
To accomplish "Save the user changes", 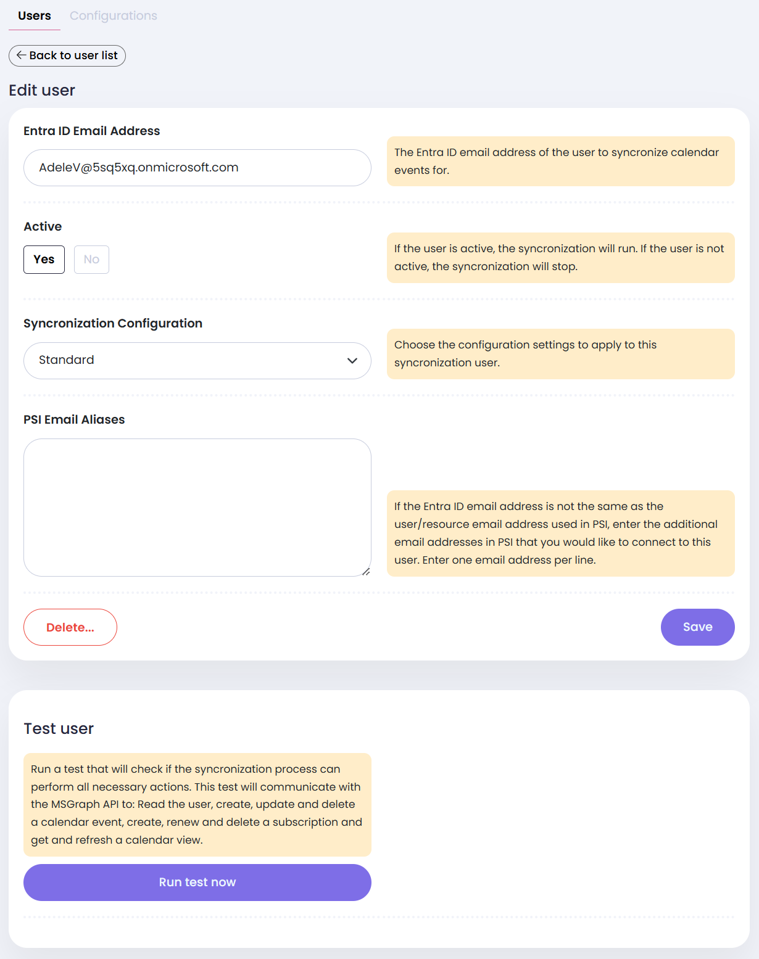I will [x=697, y=627].
